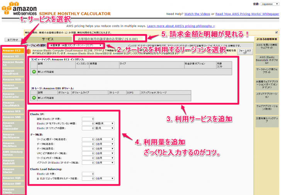Viewport: 281px width, 195px height.
Task: Select Amazon SNS in sidebar
Action: click(x=13, y=117)
